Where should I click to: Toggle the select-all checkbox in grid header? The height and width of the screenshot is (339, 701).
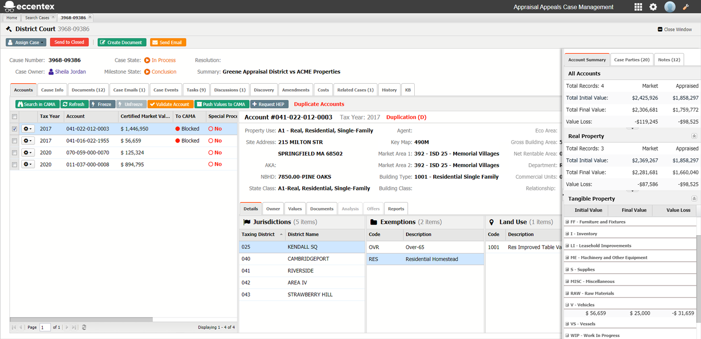coord(15,116)
